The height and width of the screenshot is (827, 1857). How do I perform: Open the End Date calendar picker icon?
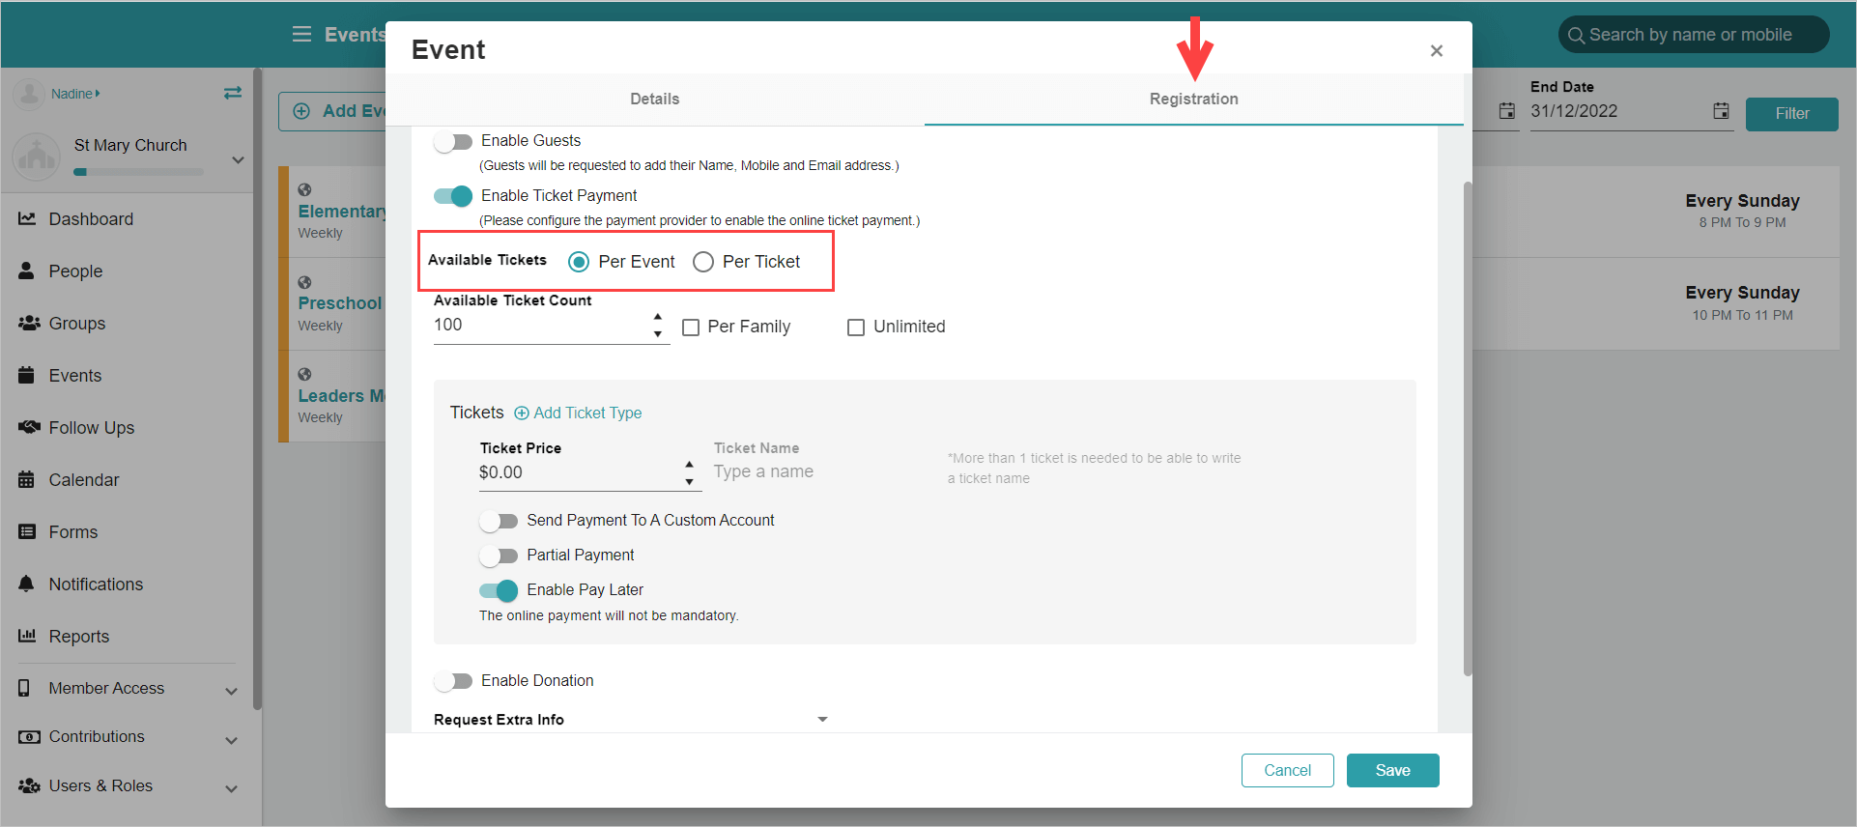coord(1721,111)
